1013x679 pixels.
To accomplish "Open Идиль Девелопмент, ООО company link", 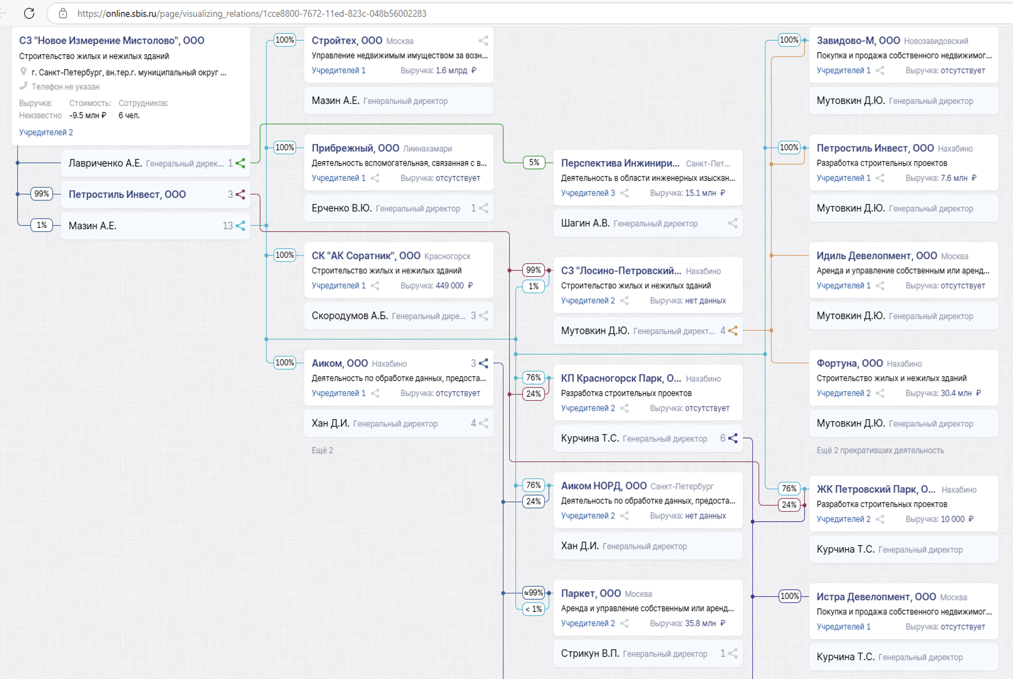I will [x=877, y=256].
